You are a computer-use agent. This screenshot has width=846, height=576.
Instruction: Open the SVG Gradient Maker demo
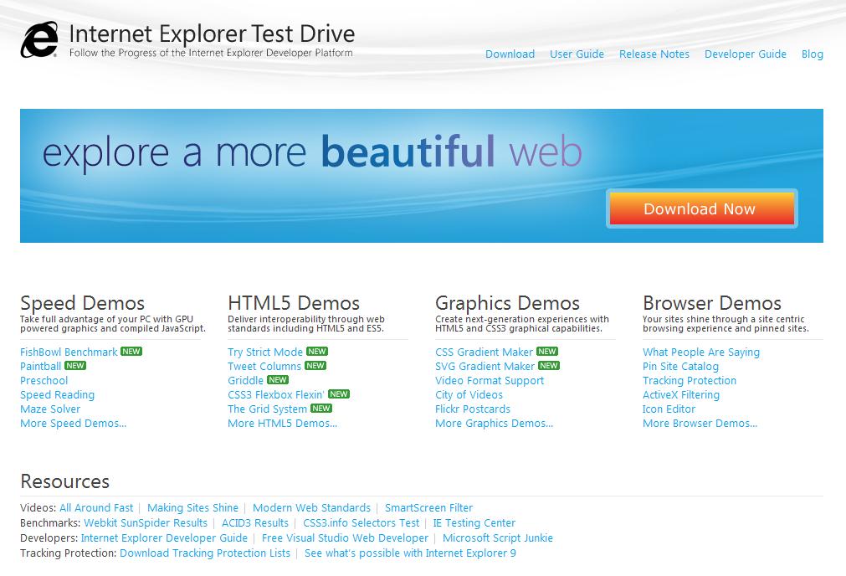pyautogui.click(x=485, y=366)
